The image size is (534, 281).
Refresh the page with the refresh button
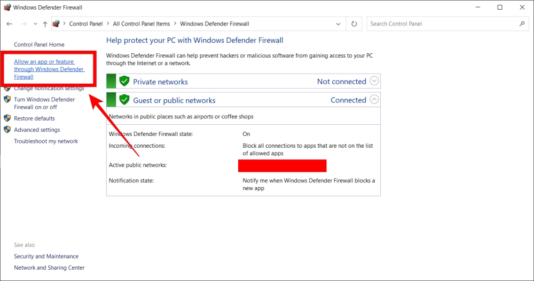tap(354, 24)
